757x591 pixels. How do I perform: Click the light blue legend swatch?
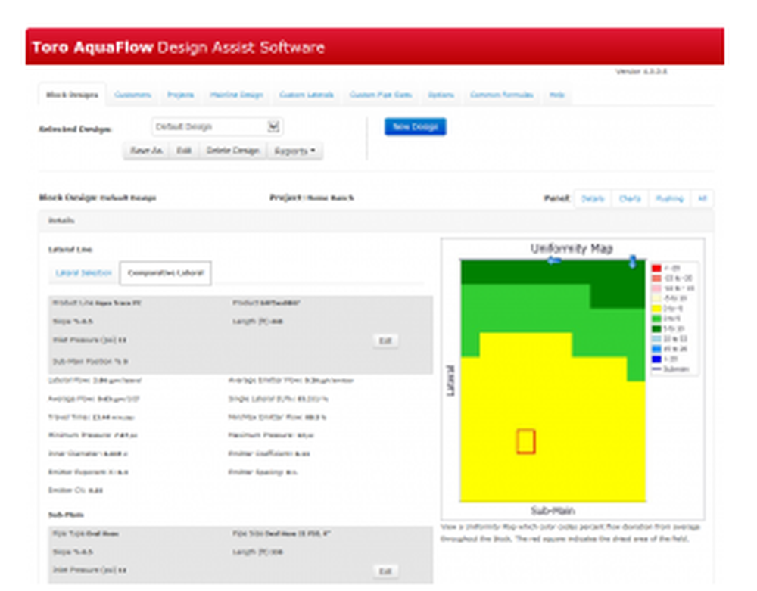click(x=656, y=339)
